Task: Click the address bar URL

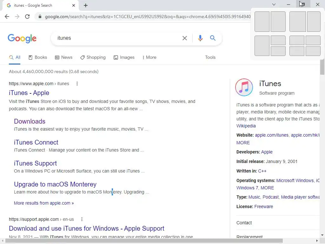Action: click(148, 17)
